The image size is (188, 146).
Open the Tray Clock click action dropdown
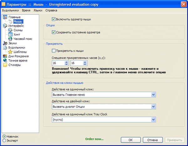pyautogui.click(x=153, y=119)
